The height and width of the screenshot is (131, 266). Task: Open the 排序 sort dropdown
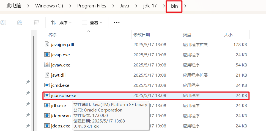pyautogui.click(x=61, y=23)
